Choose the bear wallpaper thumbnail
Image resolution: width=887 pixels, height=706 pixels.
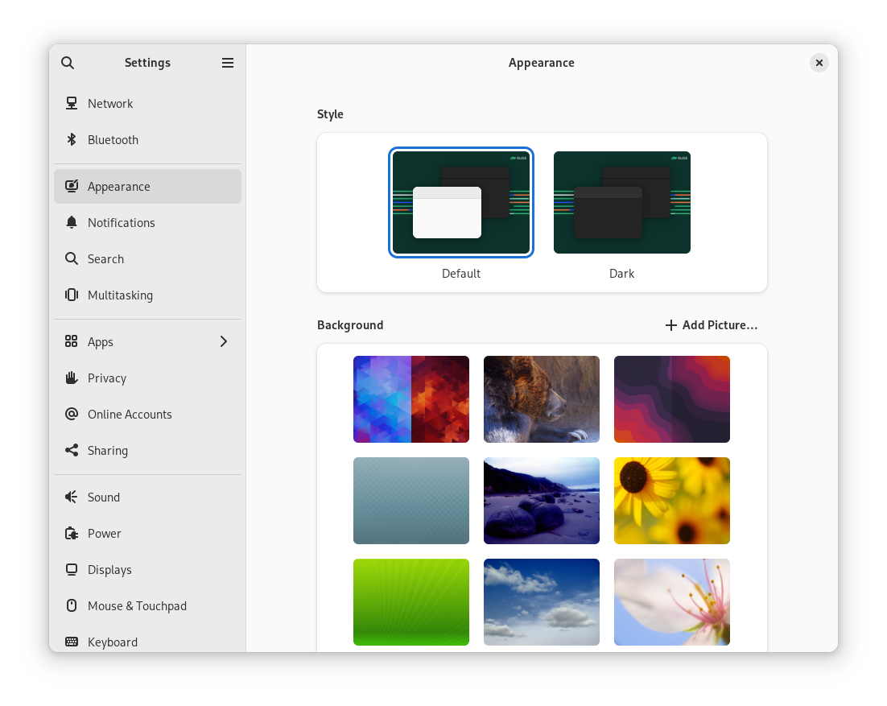pos(542,399)
